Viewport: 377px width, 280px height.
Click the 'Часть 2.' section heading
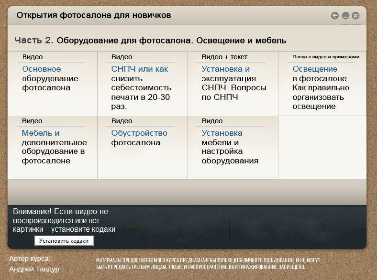coord(33,40)
